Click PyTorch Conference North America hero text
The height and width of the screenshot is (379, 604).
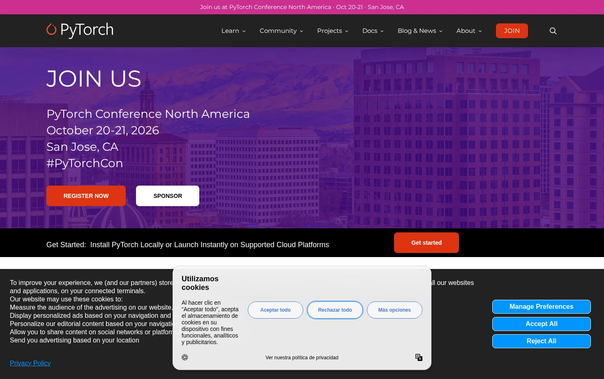click(x=148, y=114)
